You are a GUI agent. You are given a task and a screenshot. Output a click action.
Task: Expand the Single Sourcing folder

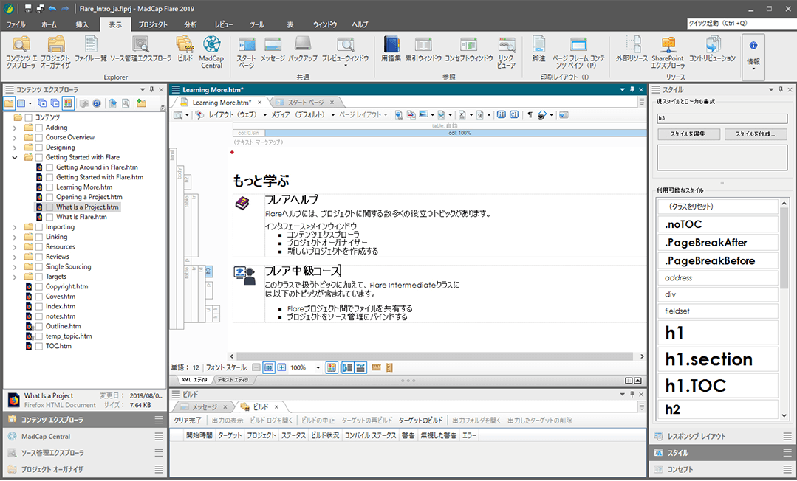tap(15, 266)
